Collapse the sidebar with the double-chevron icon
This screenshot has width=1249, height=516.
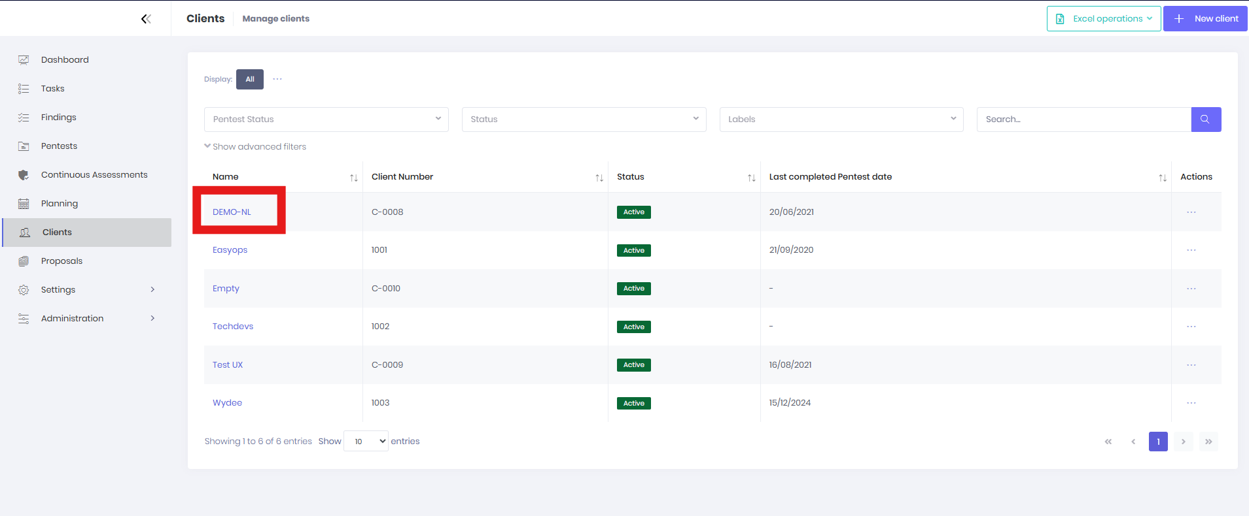146,19
